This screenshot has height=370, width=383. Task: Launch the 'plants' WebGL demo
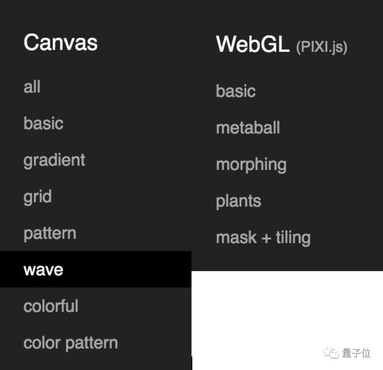pyautogui.click(x=239, y=201)
